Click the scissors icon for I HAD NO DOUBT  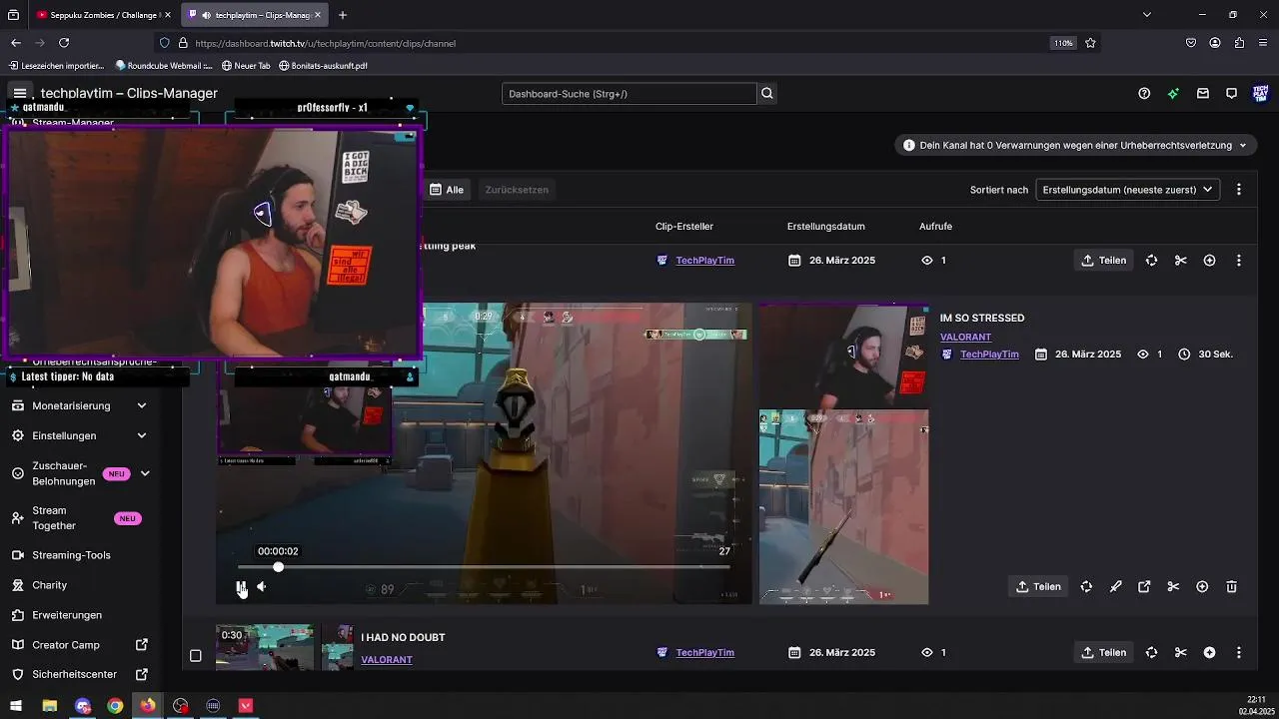(x=1180, y=653)
